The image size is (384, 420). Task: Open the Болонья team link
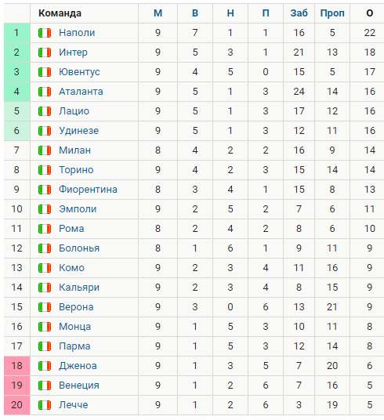tap(79, 248)
